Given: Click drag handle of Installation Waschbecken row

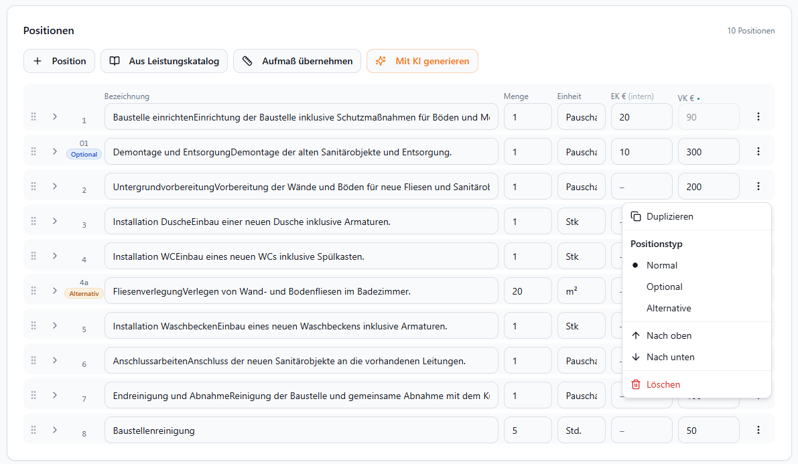Looking at the screenshot, I should 34,325.
